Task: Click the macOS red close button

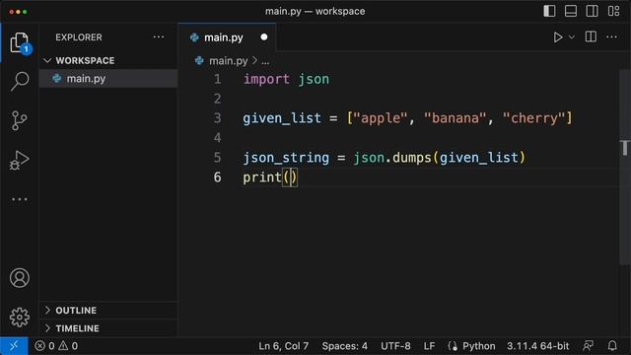Action: (11, 12)
